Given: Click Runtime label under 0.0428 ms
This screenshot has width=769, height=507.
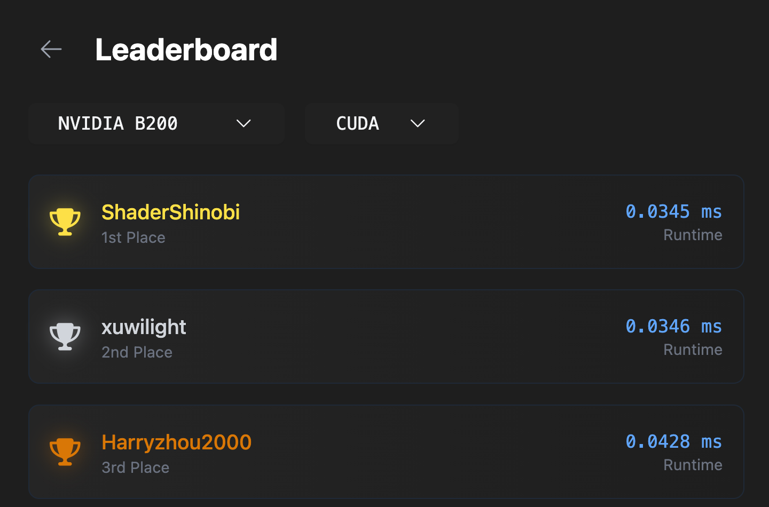Looking at the screenshot, I should [x=693, y=465].
